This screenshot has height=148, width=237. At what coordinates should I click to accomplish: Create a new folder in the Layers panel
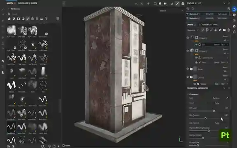[x=224, y=30]
